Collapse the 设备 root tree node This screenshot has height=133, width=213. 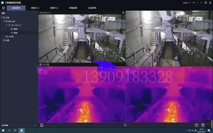tap(2, 18)
